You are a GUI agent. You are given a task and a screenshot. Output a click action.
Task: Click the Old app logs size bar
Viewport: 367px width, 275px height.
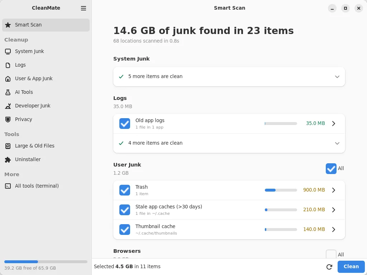[x=281, y=124]
